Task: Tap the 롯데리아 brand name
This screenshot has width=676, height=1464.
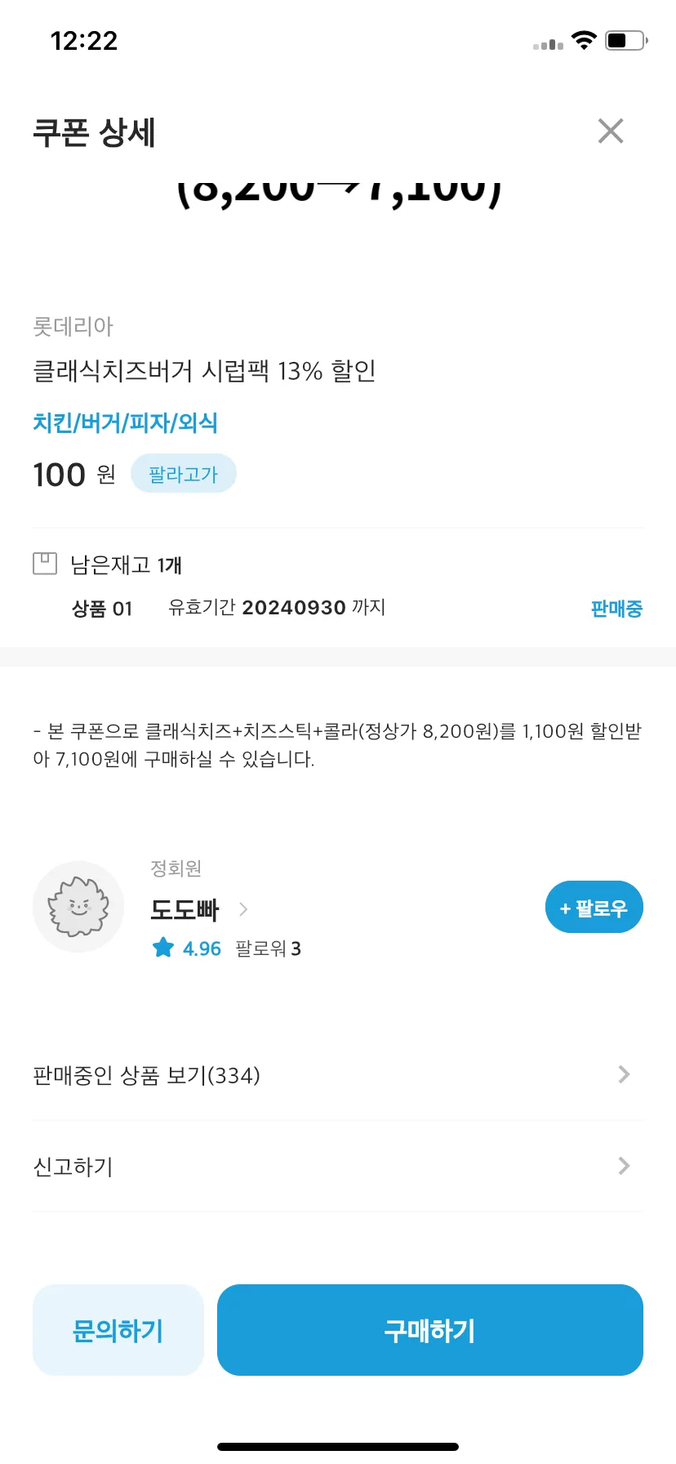Action: click(73, 326)
